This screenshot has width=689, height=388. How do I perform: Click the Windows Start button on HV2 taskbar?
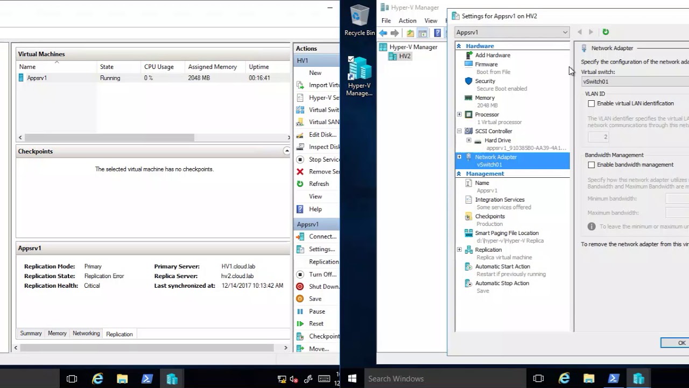click(x=352, y=378)
